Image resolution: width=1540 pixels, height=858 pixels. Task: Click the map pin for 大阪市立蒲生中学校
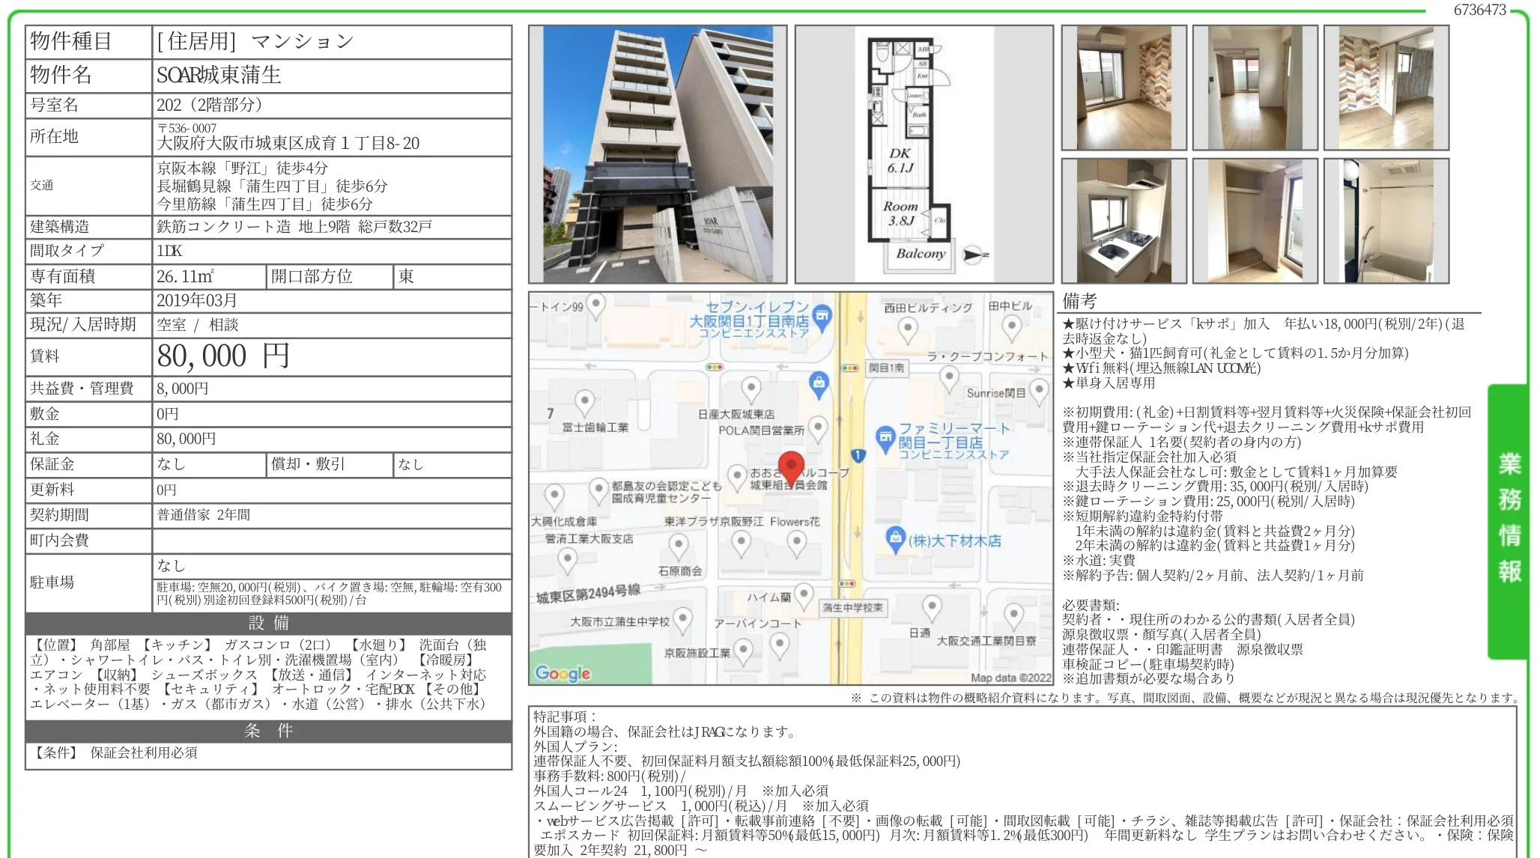pos(682,621)
